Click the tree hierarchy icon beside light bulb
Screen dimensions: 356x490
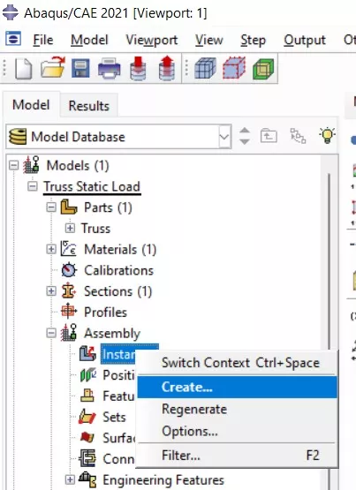(x=298, y=136)
